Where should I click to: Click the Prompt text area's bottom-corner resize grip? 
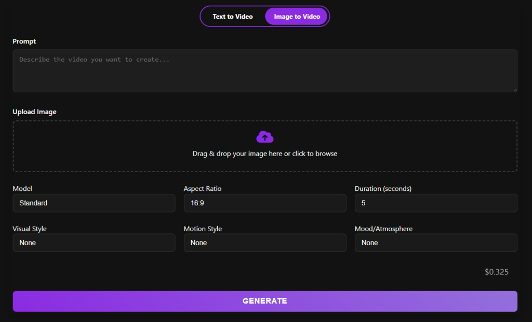pos(515,90)
